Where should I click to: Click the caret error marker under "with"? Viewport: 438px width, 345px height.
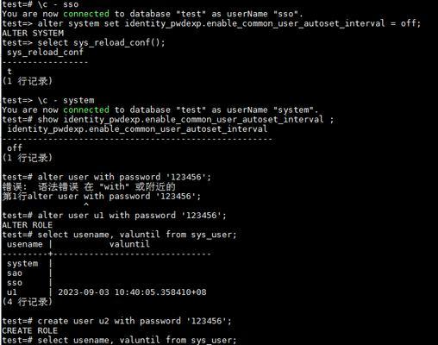[86, 204]
